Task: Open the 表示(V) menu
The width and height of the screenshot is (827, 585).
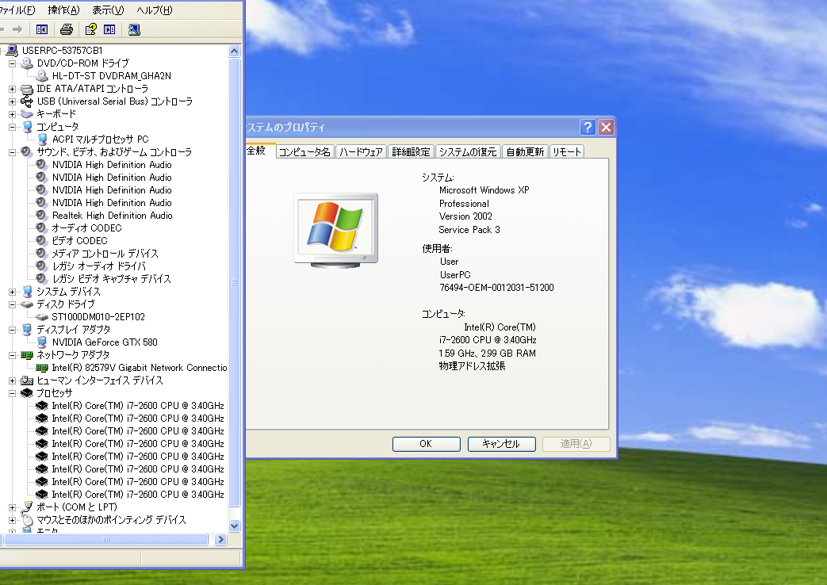Action: pos(108,10)
